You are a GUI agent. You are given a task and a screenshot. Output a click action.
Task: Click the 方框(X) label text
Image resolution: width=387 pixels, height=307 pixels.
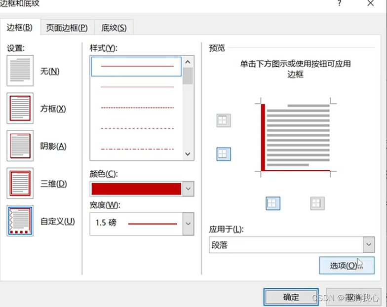[x=53, y=109]
